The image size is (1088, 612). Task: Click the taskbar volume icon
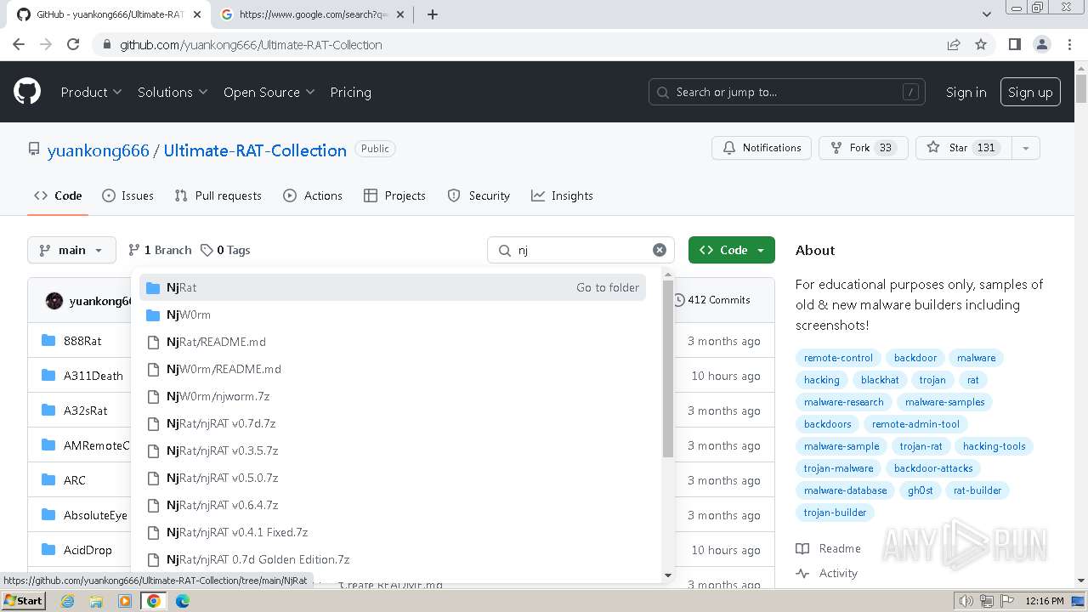coord(966,601)
